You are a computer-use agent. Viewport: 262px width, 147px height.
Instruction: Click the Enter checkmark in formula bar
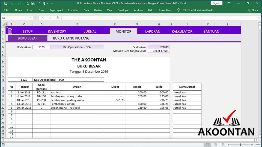coord(50,18)
